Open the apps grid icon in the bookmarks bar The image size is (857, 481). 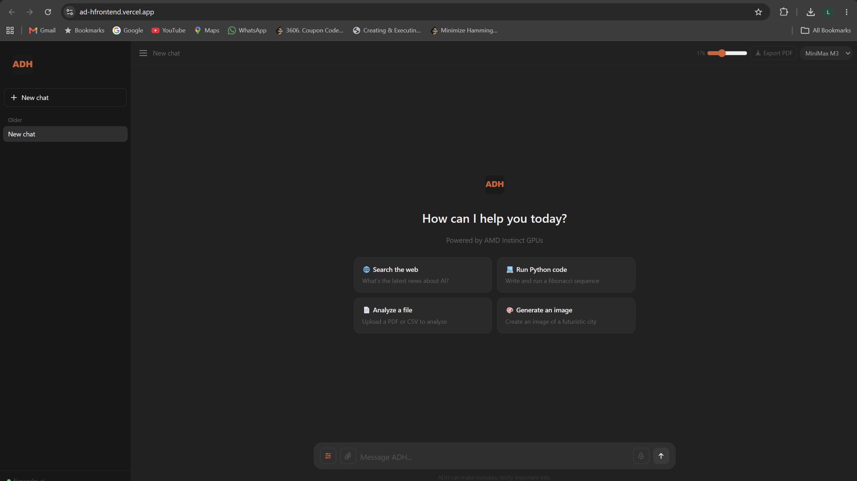click(10, 30)
